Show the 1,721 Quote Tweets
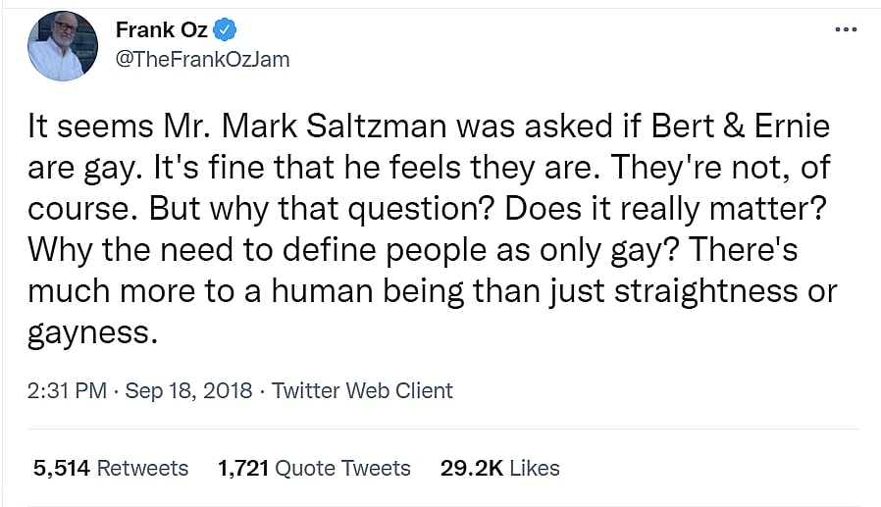Viewport: 881px width, 507px height. (314, 468)
